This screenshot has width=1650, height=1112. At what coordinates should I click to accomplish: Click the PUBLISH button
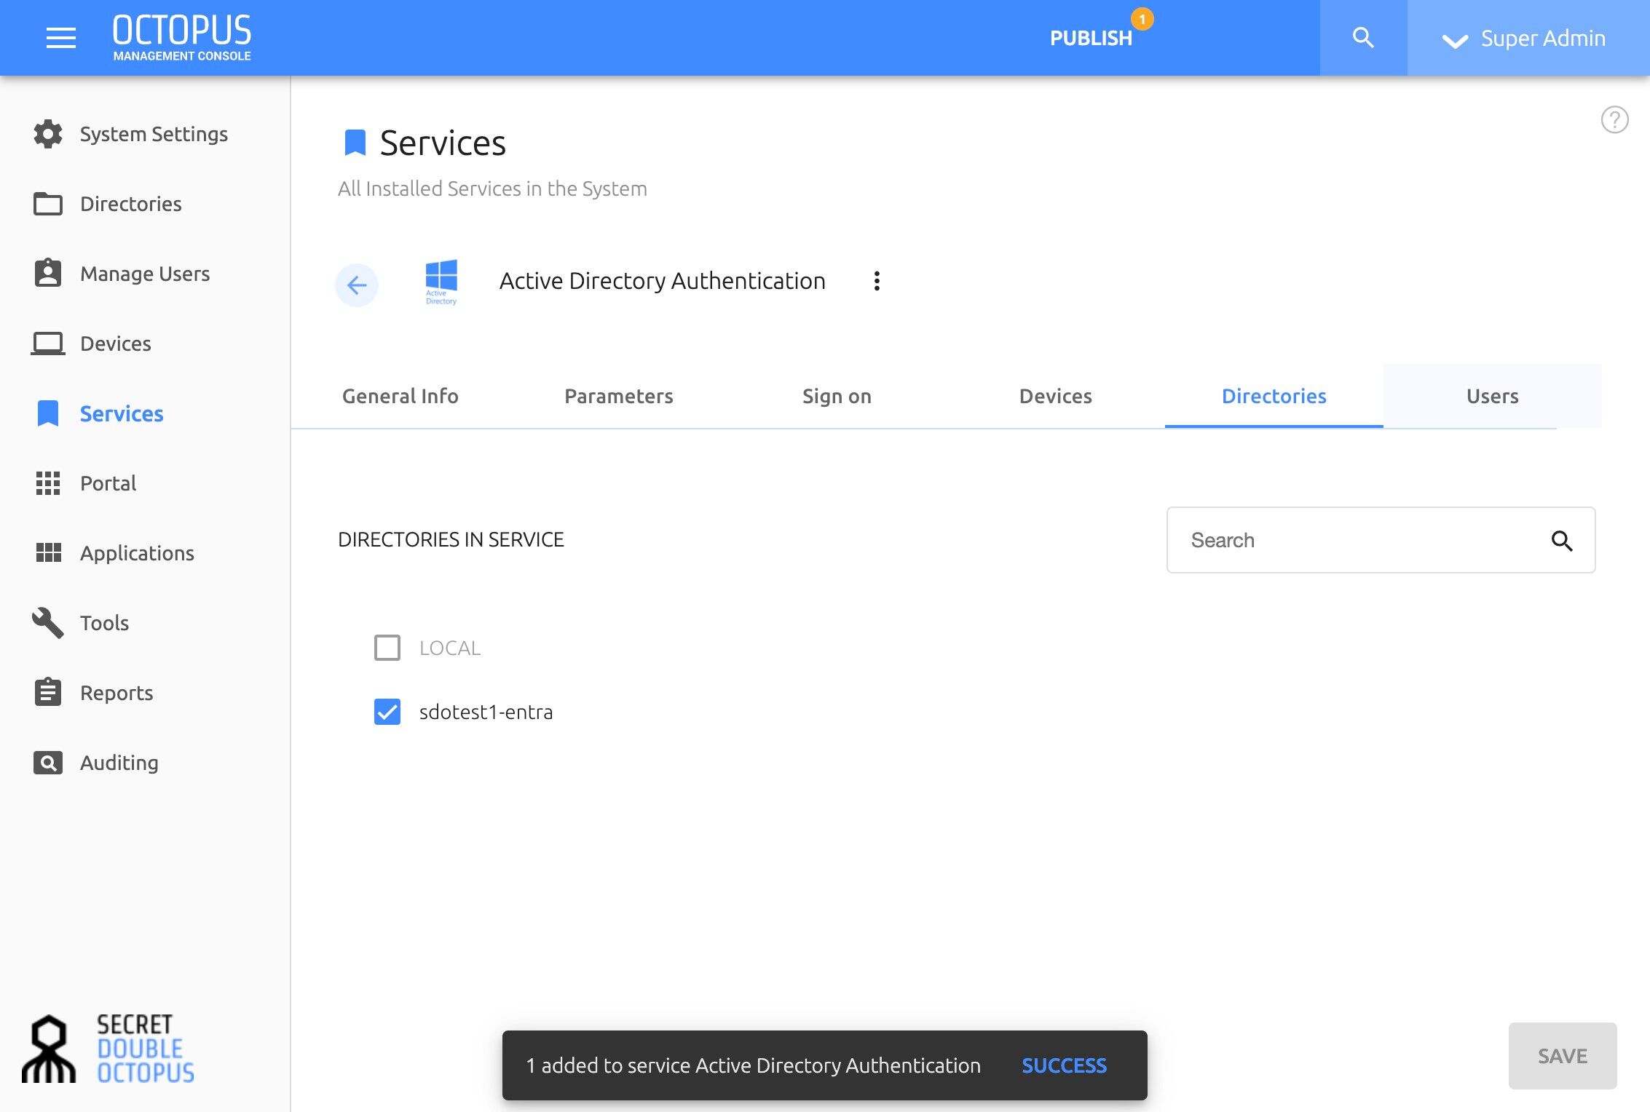pyautogui.click(x=1091, y=38)
